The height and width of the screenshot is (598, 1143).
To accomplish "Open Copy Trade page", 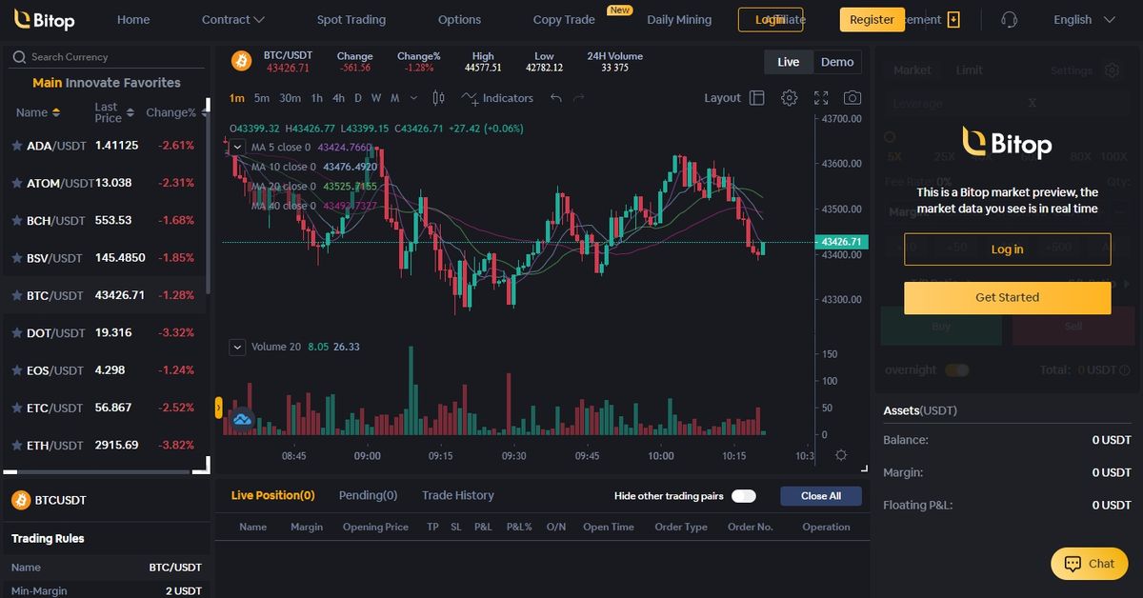I will (x=564, y=19).
